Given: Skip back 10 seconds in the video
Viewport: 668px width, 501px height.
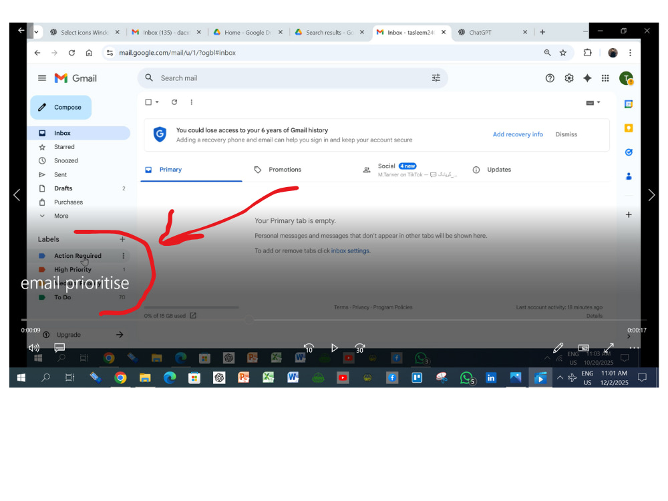Looking at the screenshot, I should [x=309, y=347].
